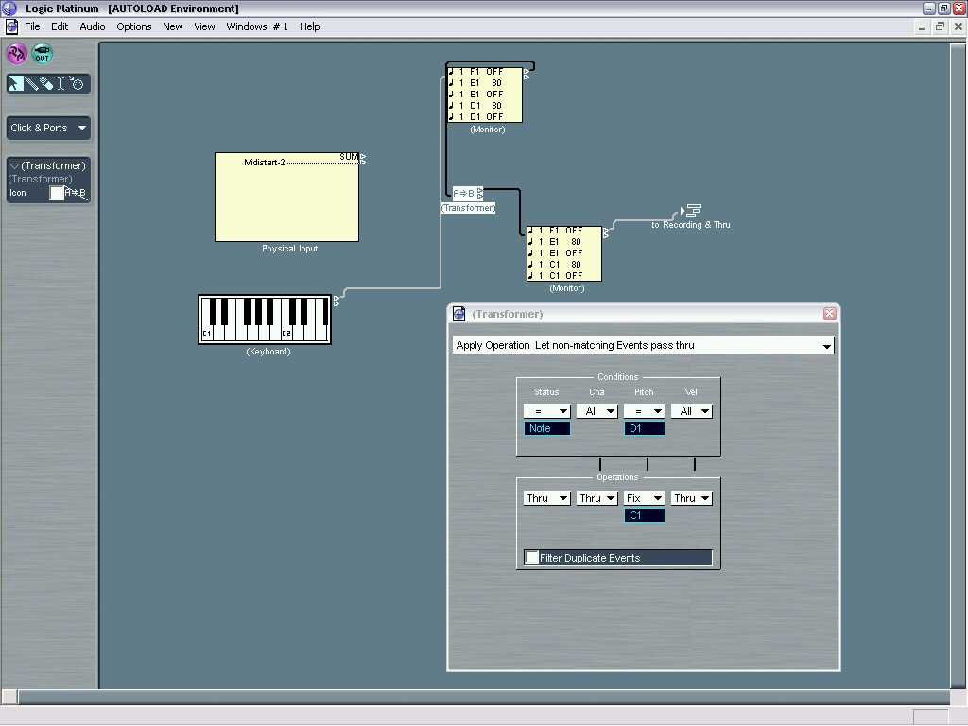Select the MIDI Thru tool

77,83
